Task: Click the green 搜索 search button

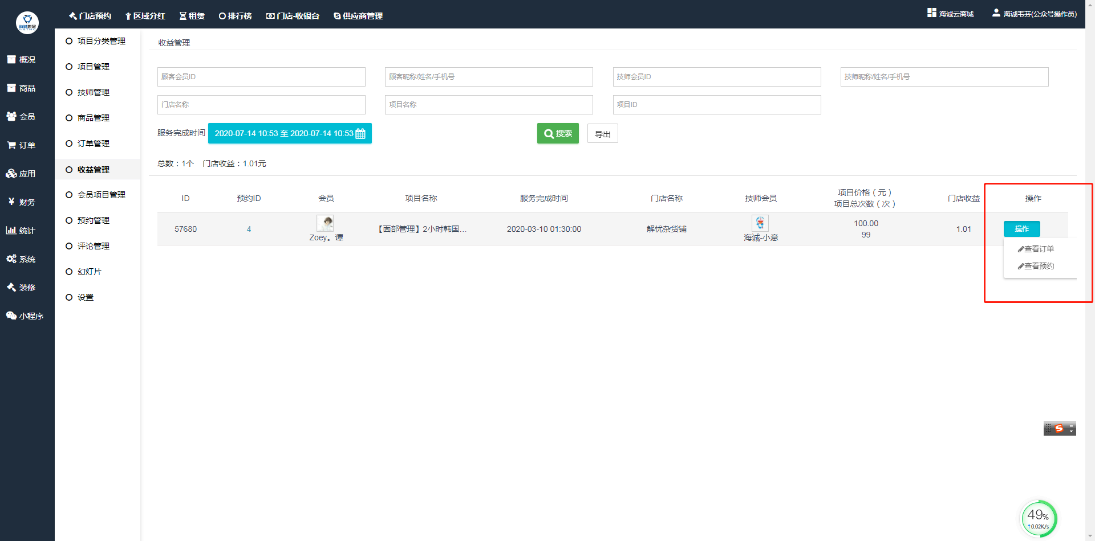Action: [x=558, y=133]
